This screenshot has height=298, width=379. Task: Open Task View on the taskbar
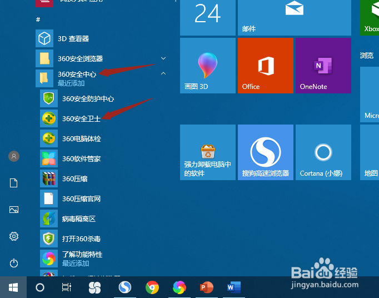click(67, 287)
